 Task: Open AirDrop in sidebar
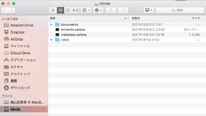(x=24, y=39)
